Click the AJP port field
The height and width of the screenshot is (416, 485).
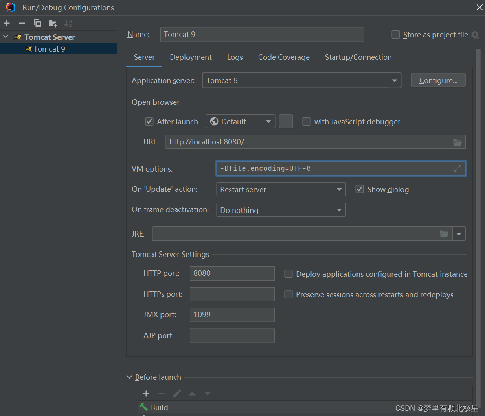pyautogui.click(x=232, y=335)
